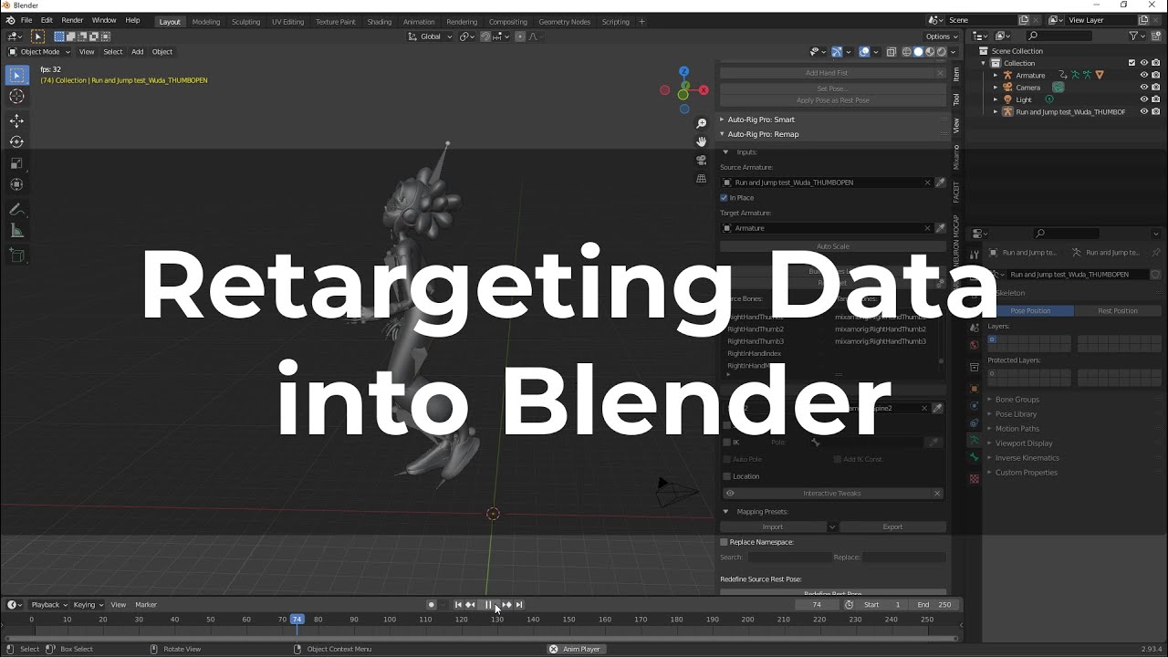Select material preview shading mode

931,52
